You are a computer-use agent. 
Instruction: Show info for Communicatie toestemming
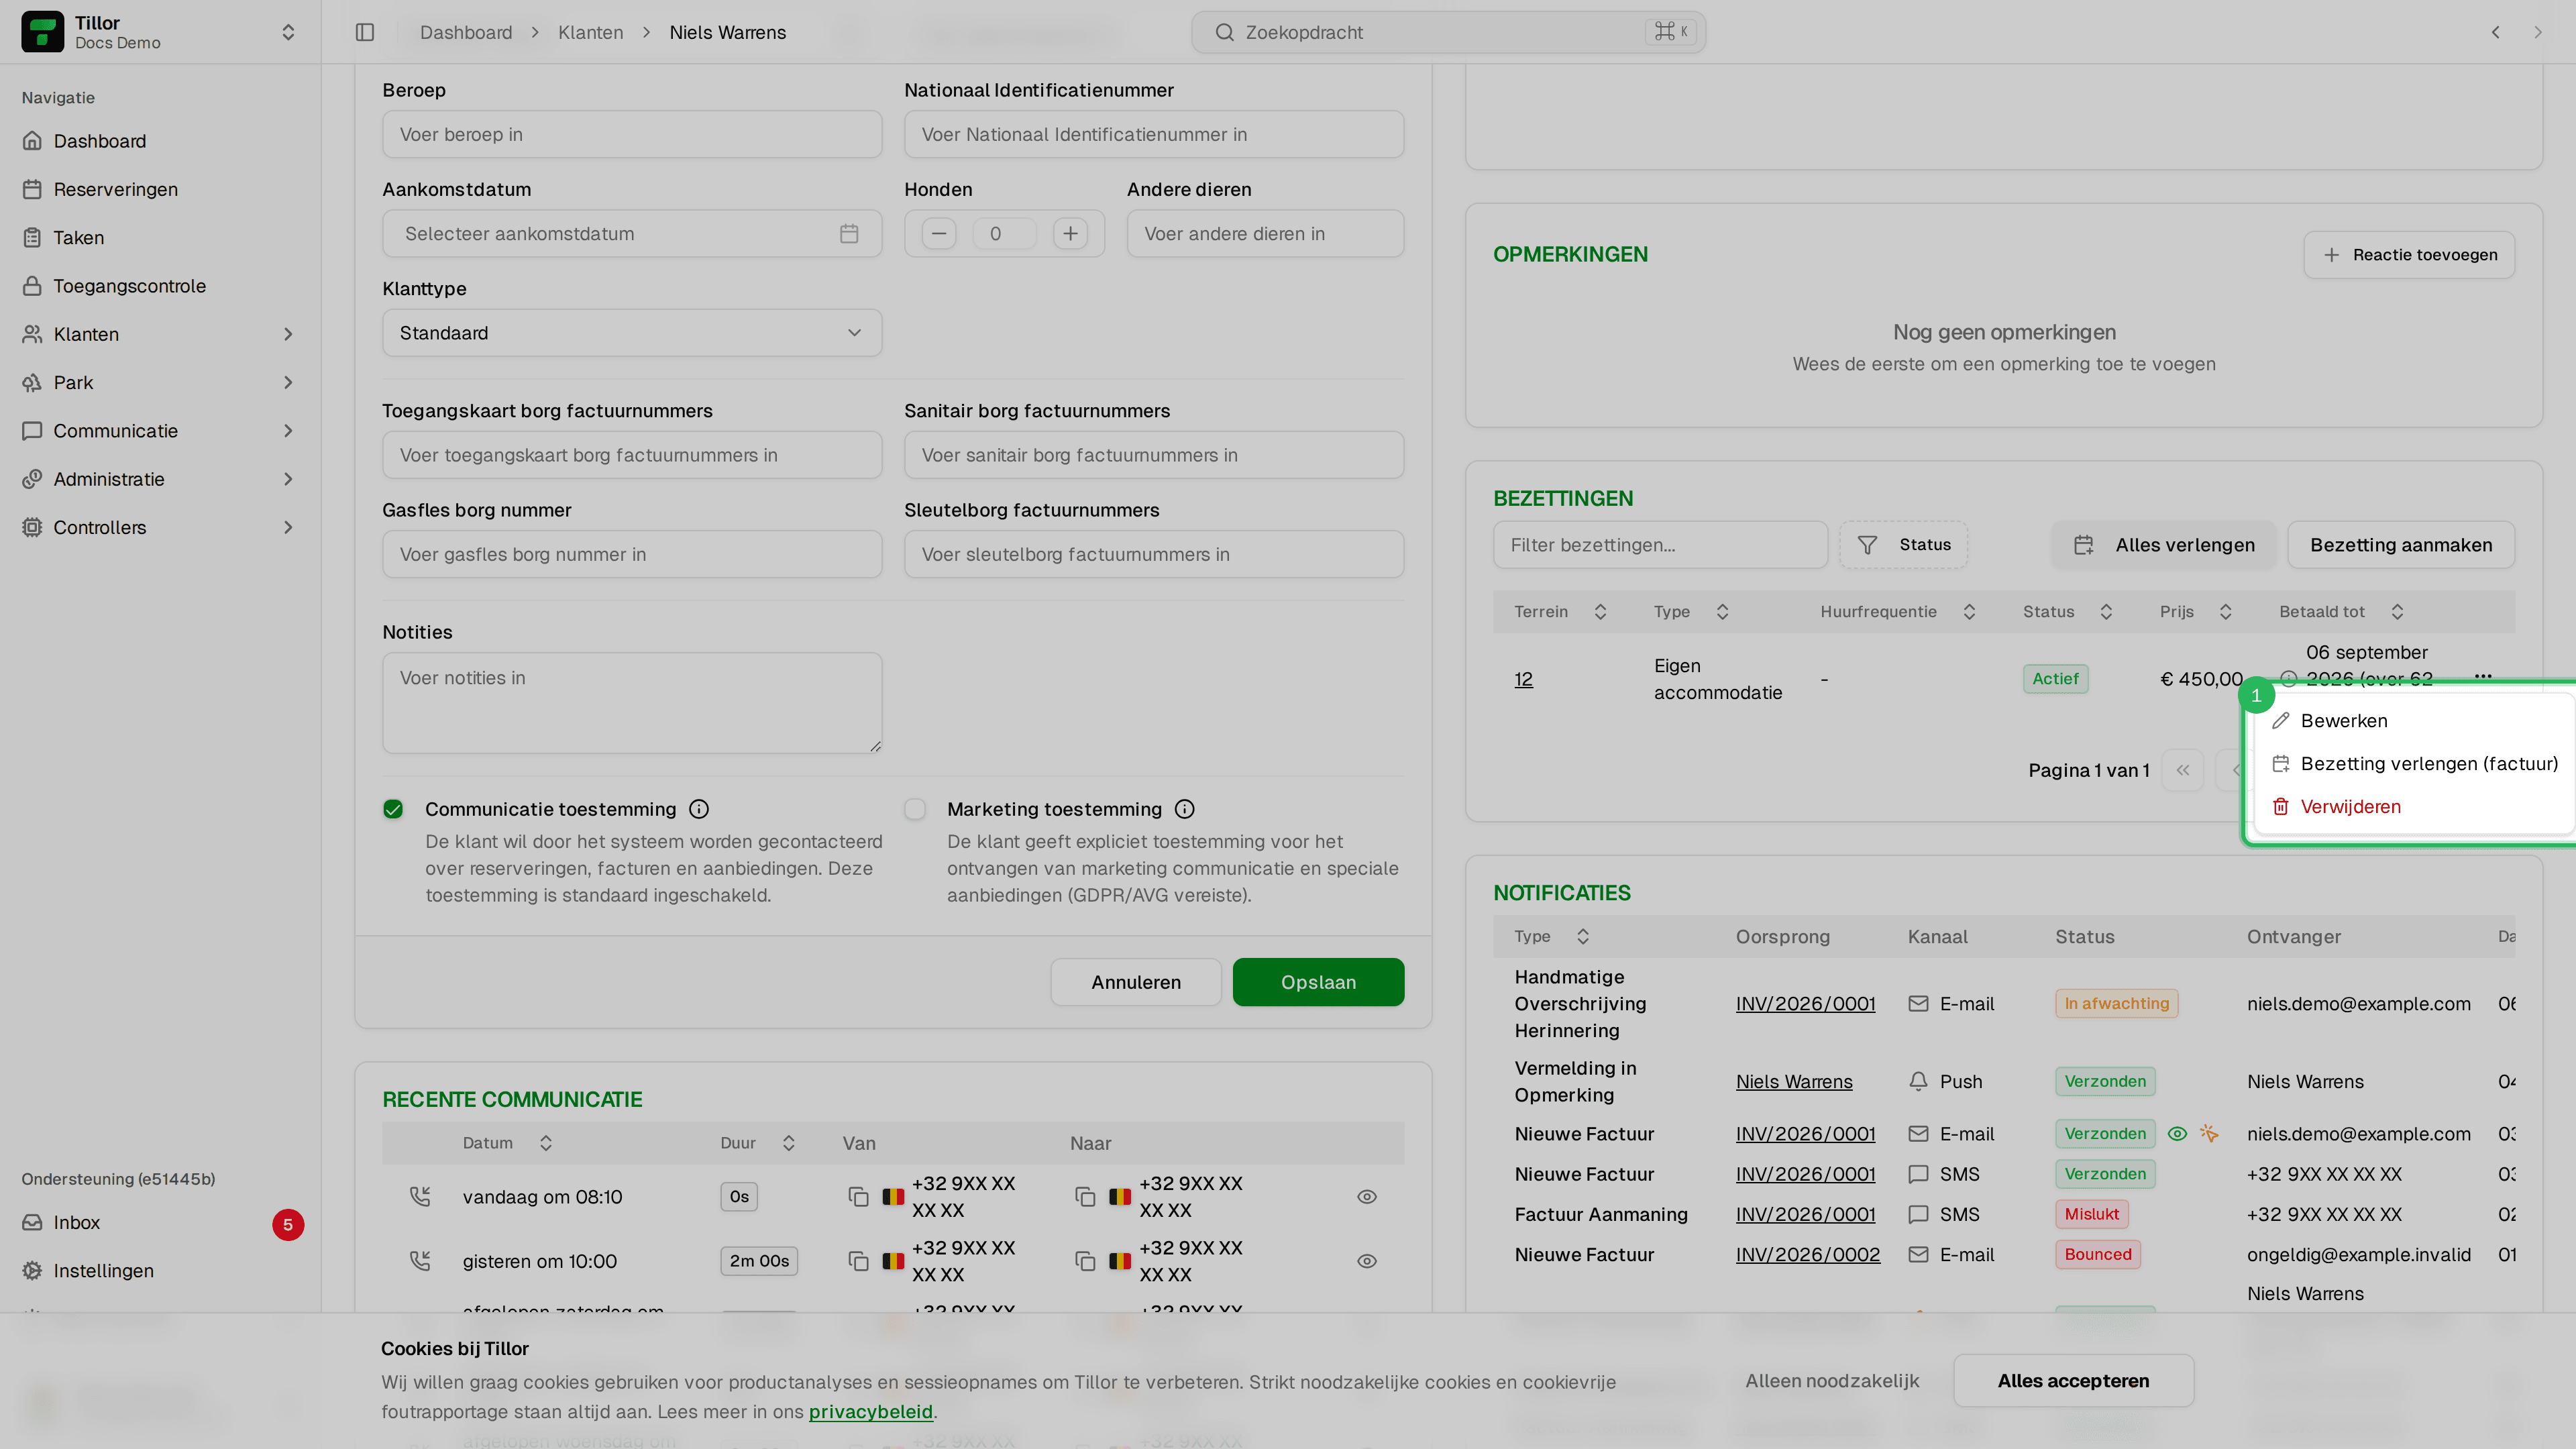tap(700, 809)
